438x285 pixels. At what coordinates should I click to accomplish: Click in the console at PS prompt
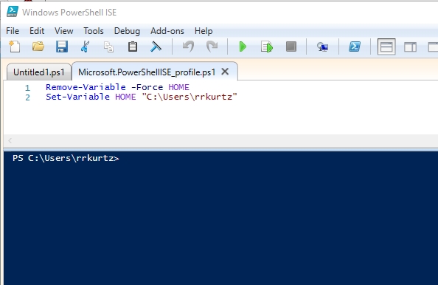click(x=66, y=158)
